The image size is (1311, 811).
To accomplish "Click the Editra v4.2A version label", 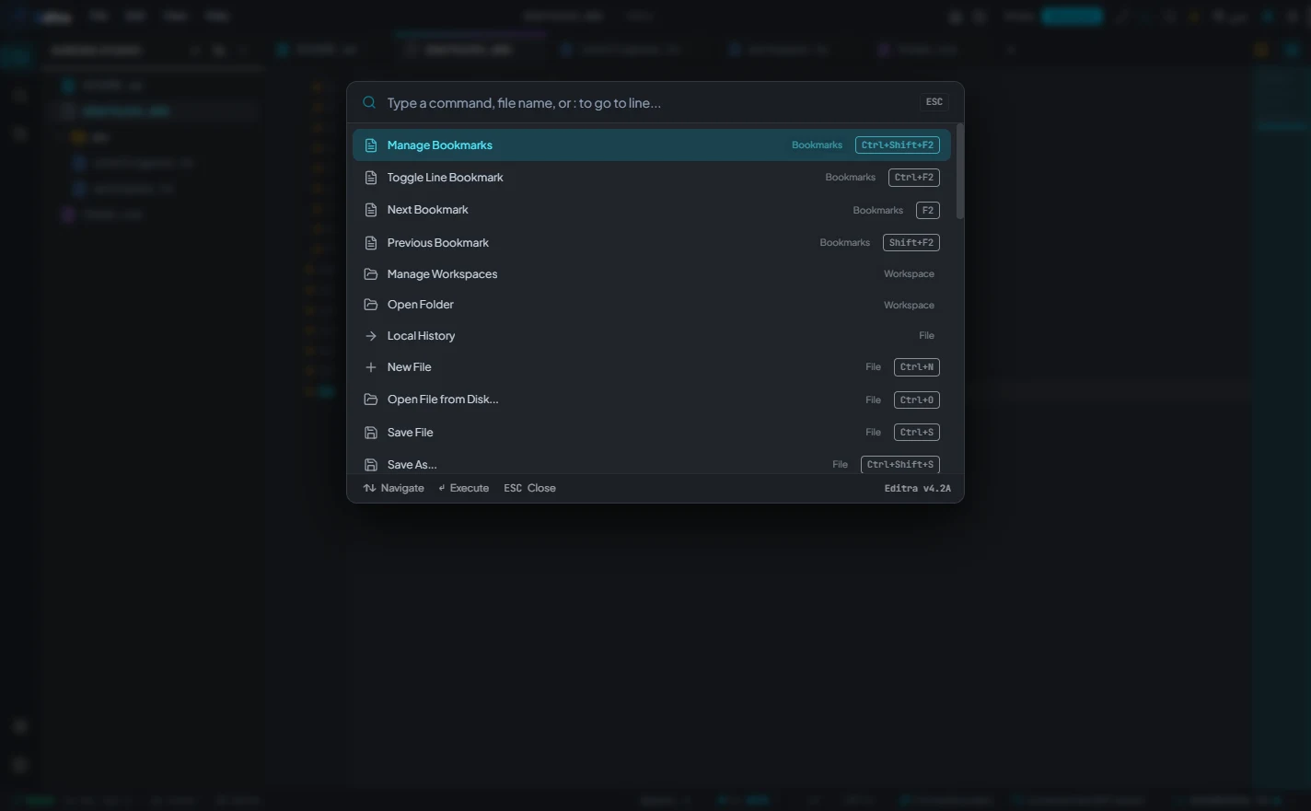I will (x=918, y=489).
